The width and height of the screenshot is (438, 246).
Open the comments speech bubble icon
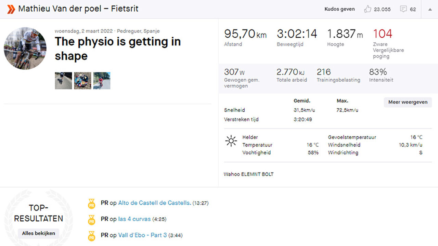(x=403, y=9)
